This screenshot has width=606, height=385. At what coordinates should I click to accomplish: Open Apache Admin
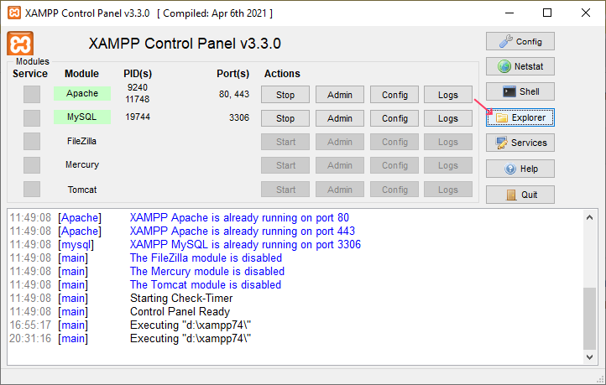click(340, 95)
